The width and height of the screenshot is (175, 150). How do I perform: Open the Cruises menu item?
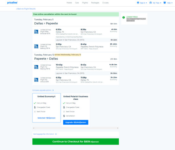(105, 3)
